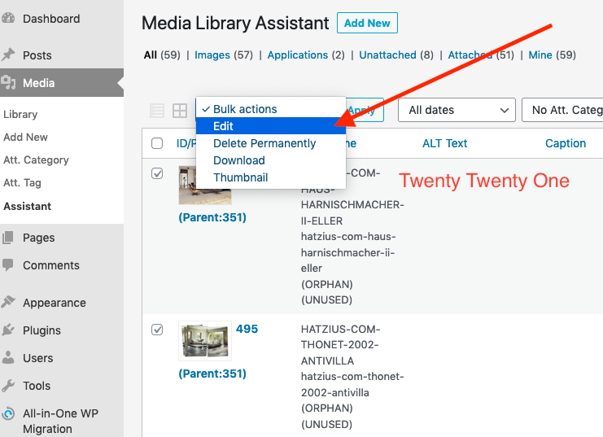
Task: Click the Dashboard gauge icon
Action: [9, 19]
